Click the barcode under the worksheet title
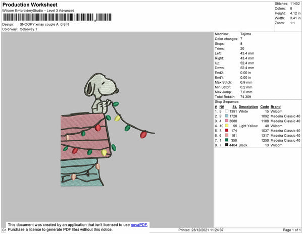 click(57, 17)
